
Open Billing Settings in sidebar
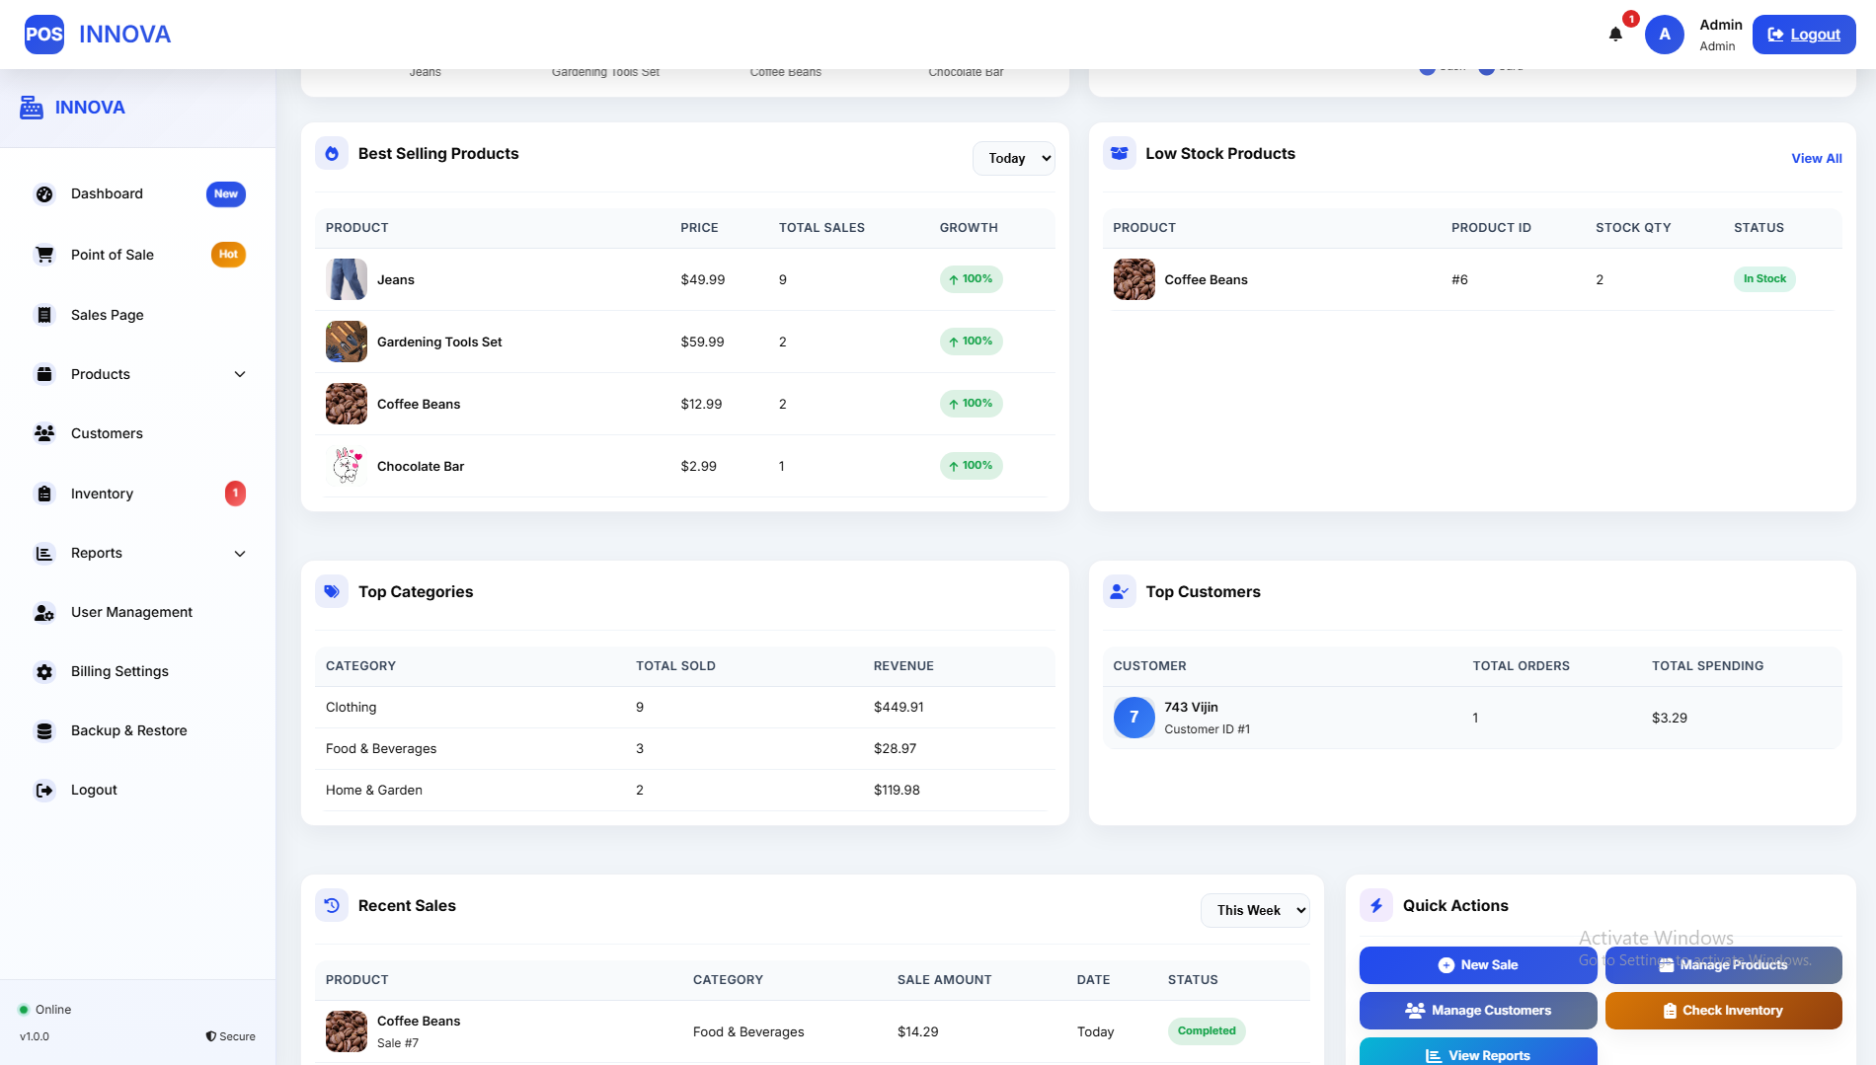click(x=119, y=671)
